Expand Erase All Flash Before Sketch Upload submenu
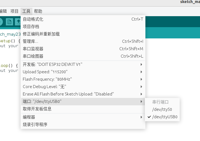This screenshot has height=141, width=200. tap(83, 94)
